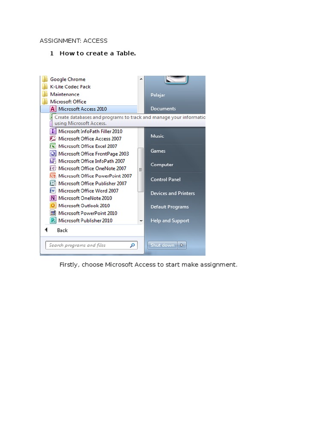The height and width of the screenshot is (438, 329).
Task: Open Games from the Start menu
Action: tap(158, 151)
